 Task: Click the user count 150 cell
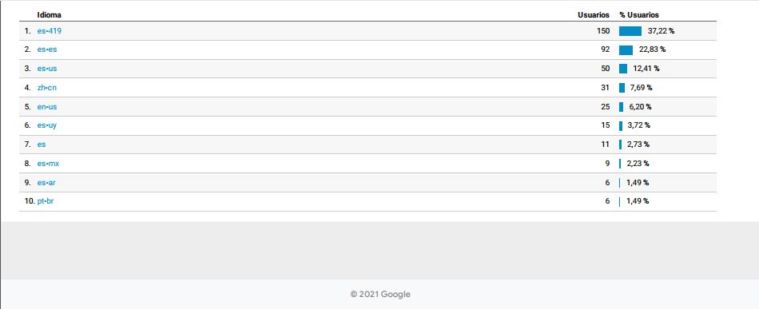coord(603,31)
